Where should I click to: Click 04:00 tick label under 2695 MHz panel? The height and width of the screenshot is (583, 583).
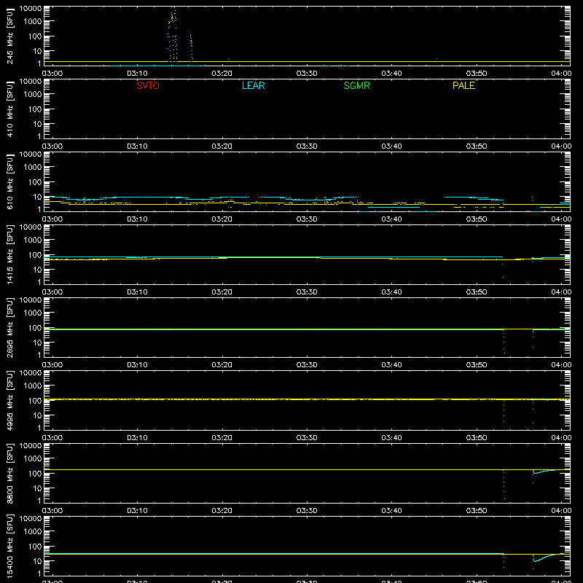561,365
